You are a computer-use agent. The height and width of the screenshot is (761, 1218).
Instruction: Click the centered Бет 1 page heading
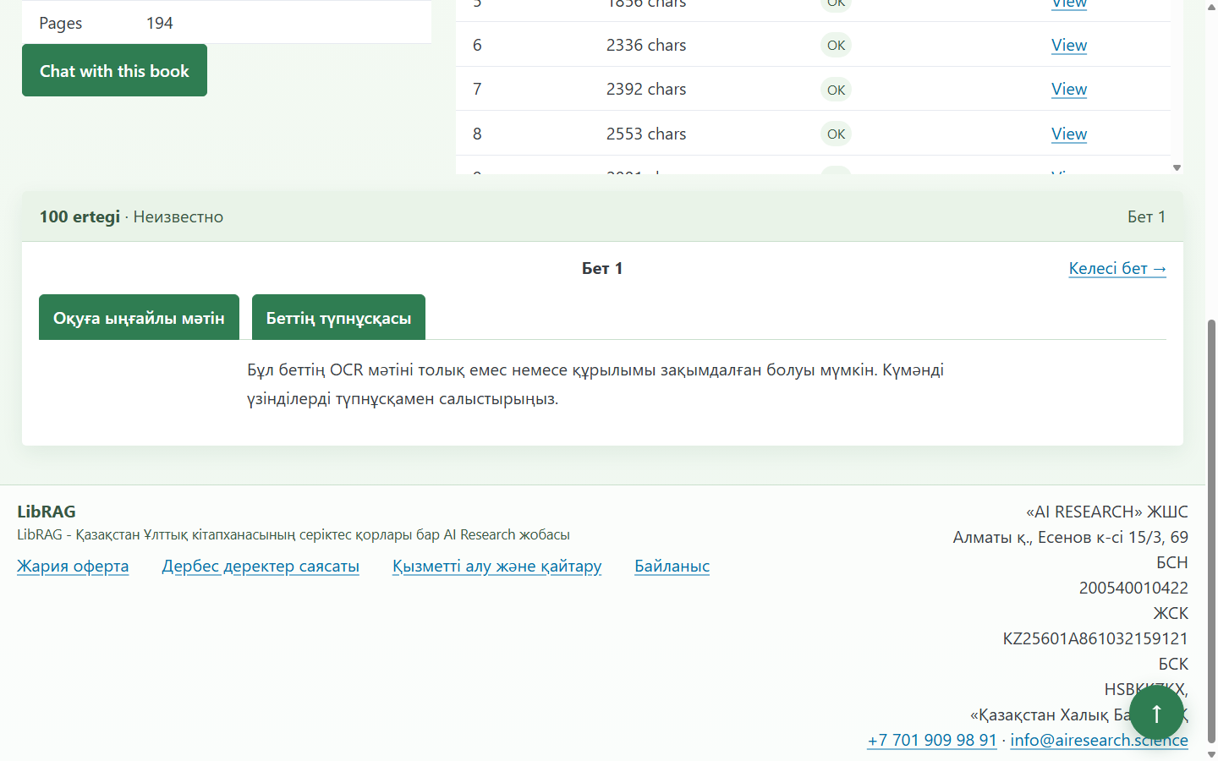point(602,268)
